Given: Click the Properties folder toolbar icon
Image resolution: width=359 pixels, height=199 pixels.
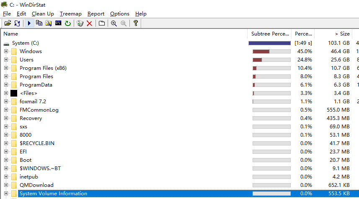Looking at the screenshot, I should point(102,23).
